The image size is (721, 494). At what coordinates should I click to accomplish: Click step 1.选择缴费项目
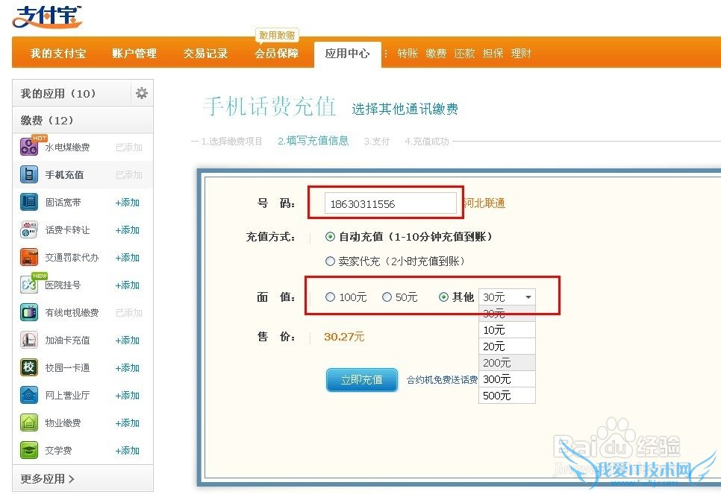(x=231, y=142)
